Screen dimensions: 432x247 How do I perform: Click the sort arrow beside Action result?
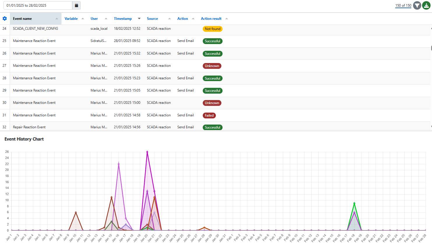point(227,19)
